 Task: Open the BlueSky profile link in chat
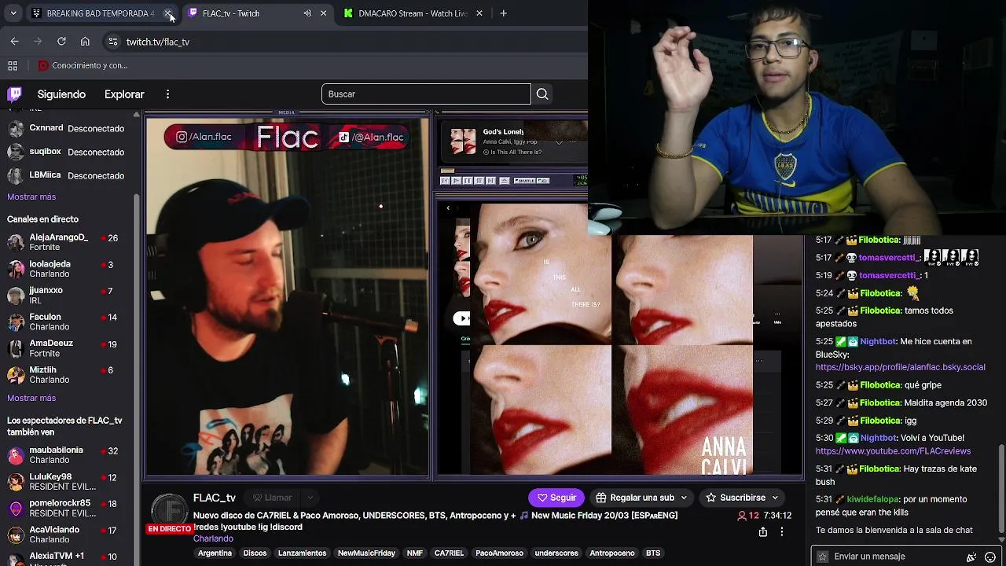900,367
